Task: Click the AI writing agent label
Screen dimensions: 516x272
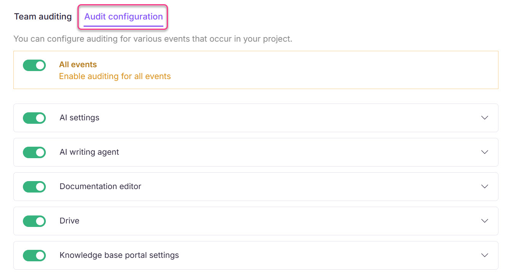Action: [x=89, y=152]
